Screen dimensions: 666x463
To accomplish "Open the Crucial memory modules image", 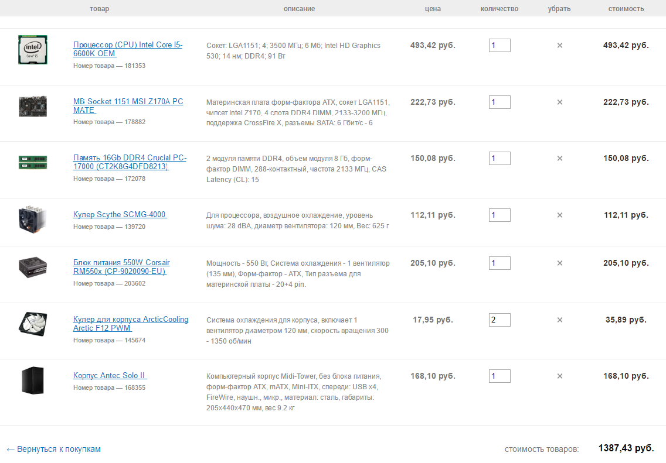I will (33, 162).
